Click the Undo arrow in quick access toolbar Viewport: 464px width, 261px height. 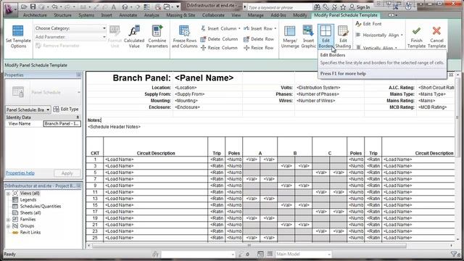[x=54, y=7]
